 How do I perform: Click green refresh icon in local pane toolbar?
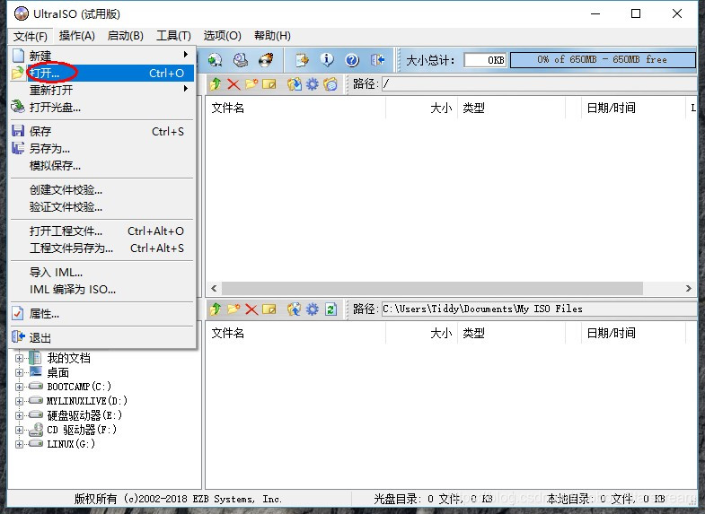[x=330, y=309]
